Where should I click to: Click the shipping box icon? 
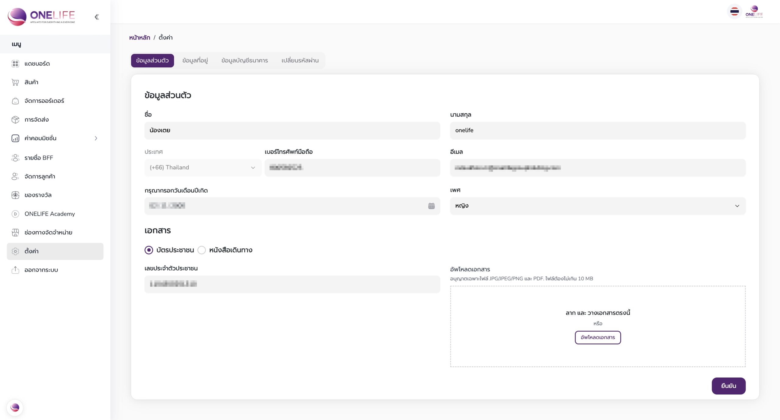pos(15,119)
